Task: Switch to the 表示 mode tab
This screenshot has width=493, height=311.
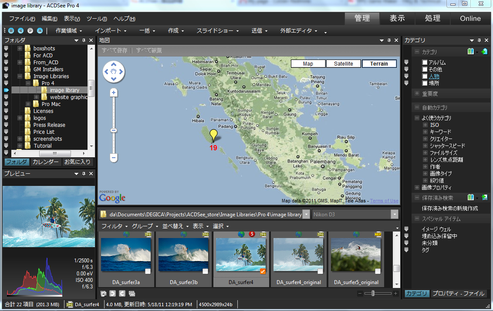Action: coord(398,18)
